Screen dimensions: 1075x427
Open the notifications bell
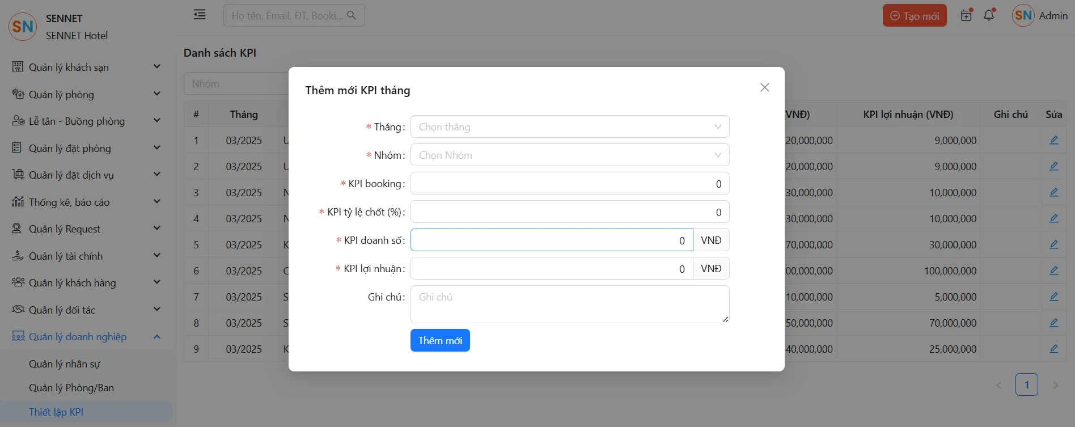click(x=989, y=15)
